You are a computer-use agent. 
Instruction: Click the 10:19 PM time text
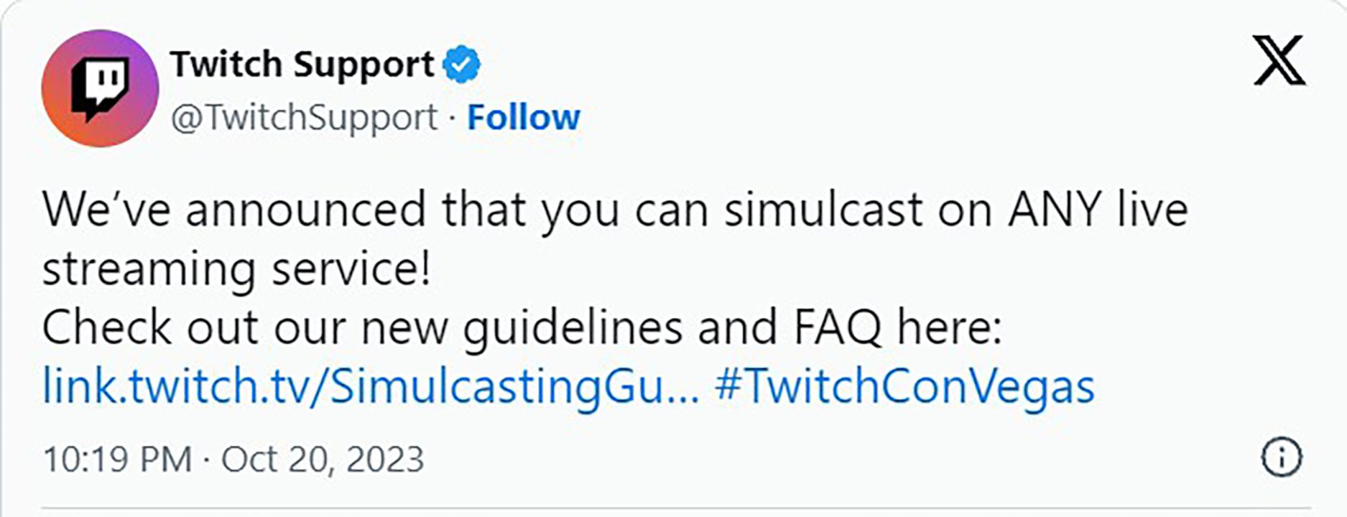tap(117, 460)
